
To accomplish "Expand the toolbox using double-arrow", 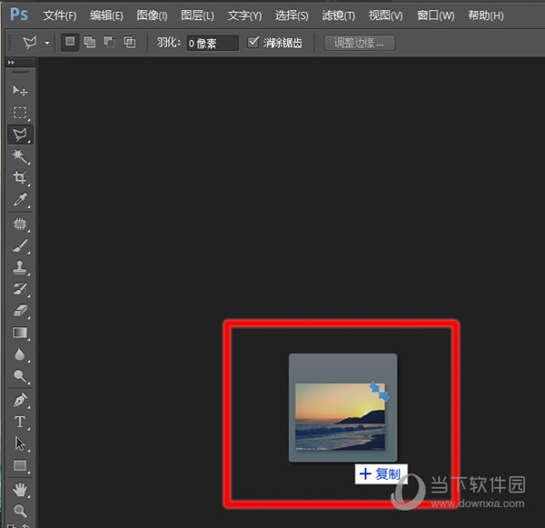I will [x=11, y=62].
